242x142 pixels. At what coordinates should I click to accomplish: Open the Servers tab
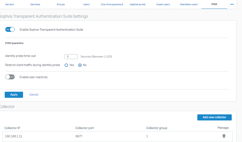(9, 4)
